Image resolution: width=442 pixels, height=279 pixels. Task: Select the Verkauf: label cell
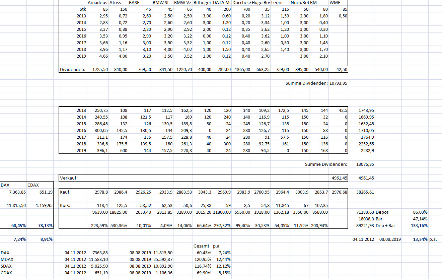[x=69, y=178]
